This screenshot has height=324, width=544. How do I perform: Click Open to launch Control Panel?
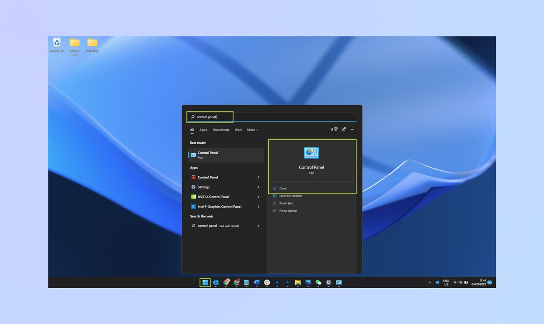[282, 188]
